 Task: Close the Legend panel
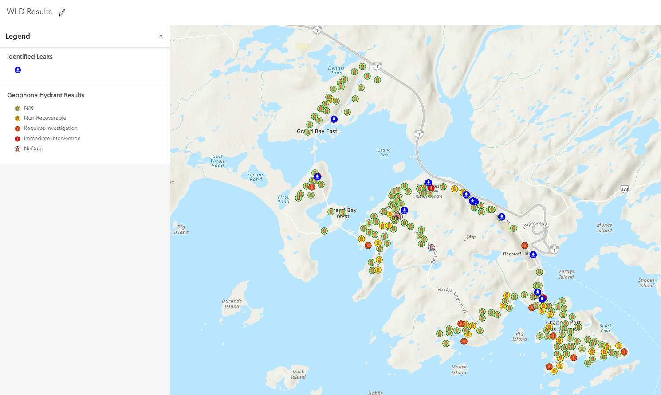tap(161, 36)
